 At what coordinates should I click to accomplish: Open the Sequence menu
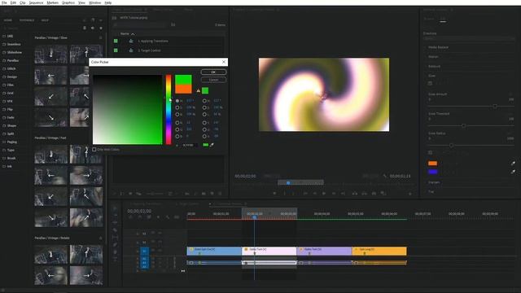click(x=36, y=2)
